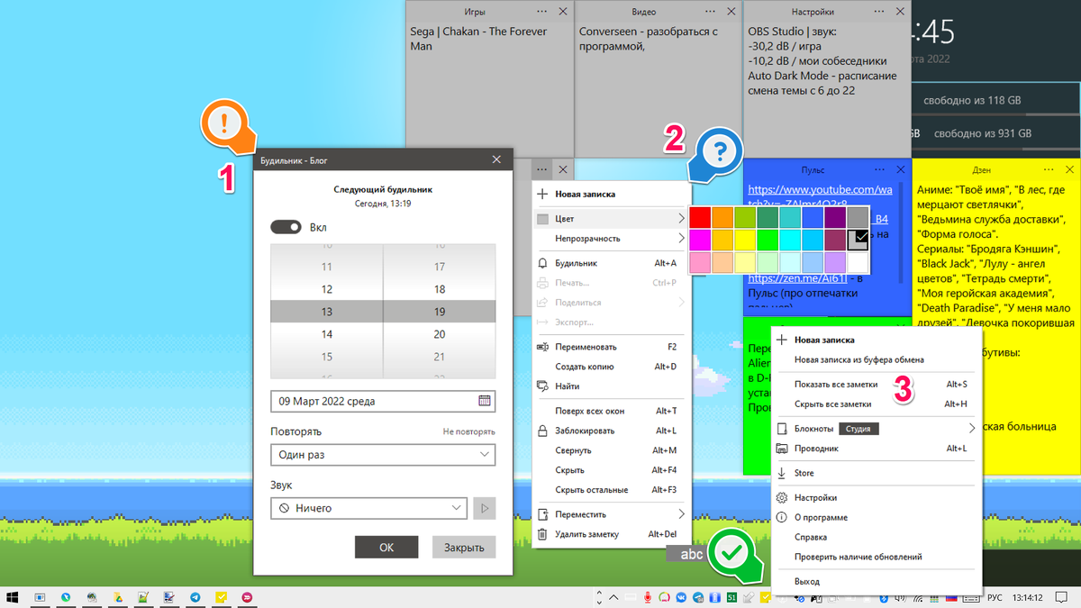Image resolution: width=1081 pixels, height=608 pixels.
Task: Select minute 18 in the time picker
Action: [x=439, y=289]
